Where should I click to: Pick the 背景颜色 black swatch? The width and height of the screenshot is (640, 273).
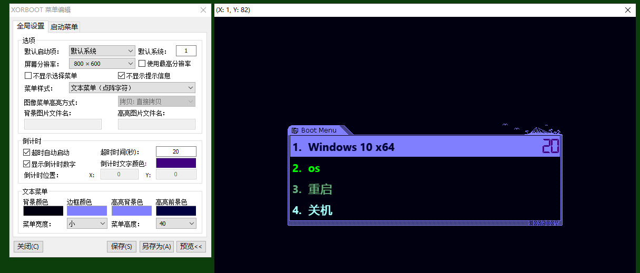coord(43,211)
